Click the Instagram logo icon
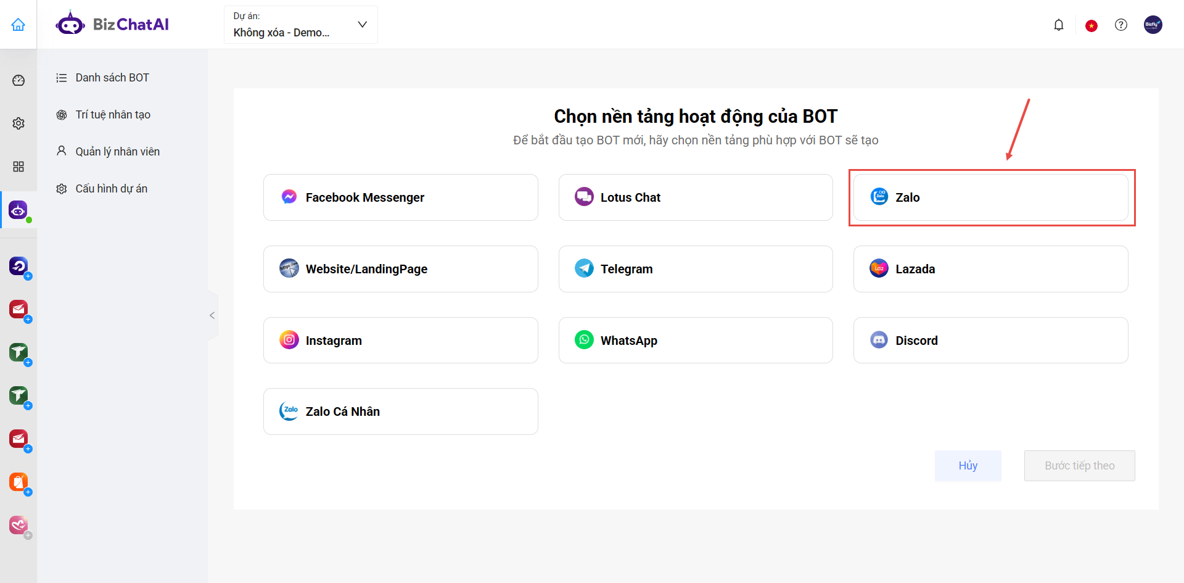1184x583 pixels. [289, 340]
